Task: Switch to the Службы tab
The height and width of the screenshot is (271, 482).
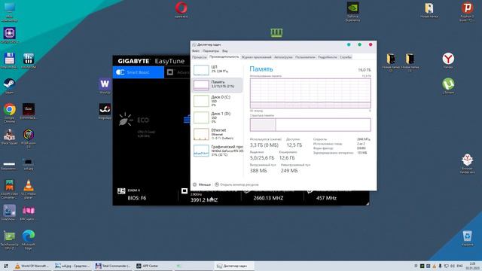Action: [346, 57]
